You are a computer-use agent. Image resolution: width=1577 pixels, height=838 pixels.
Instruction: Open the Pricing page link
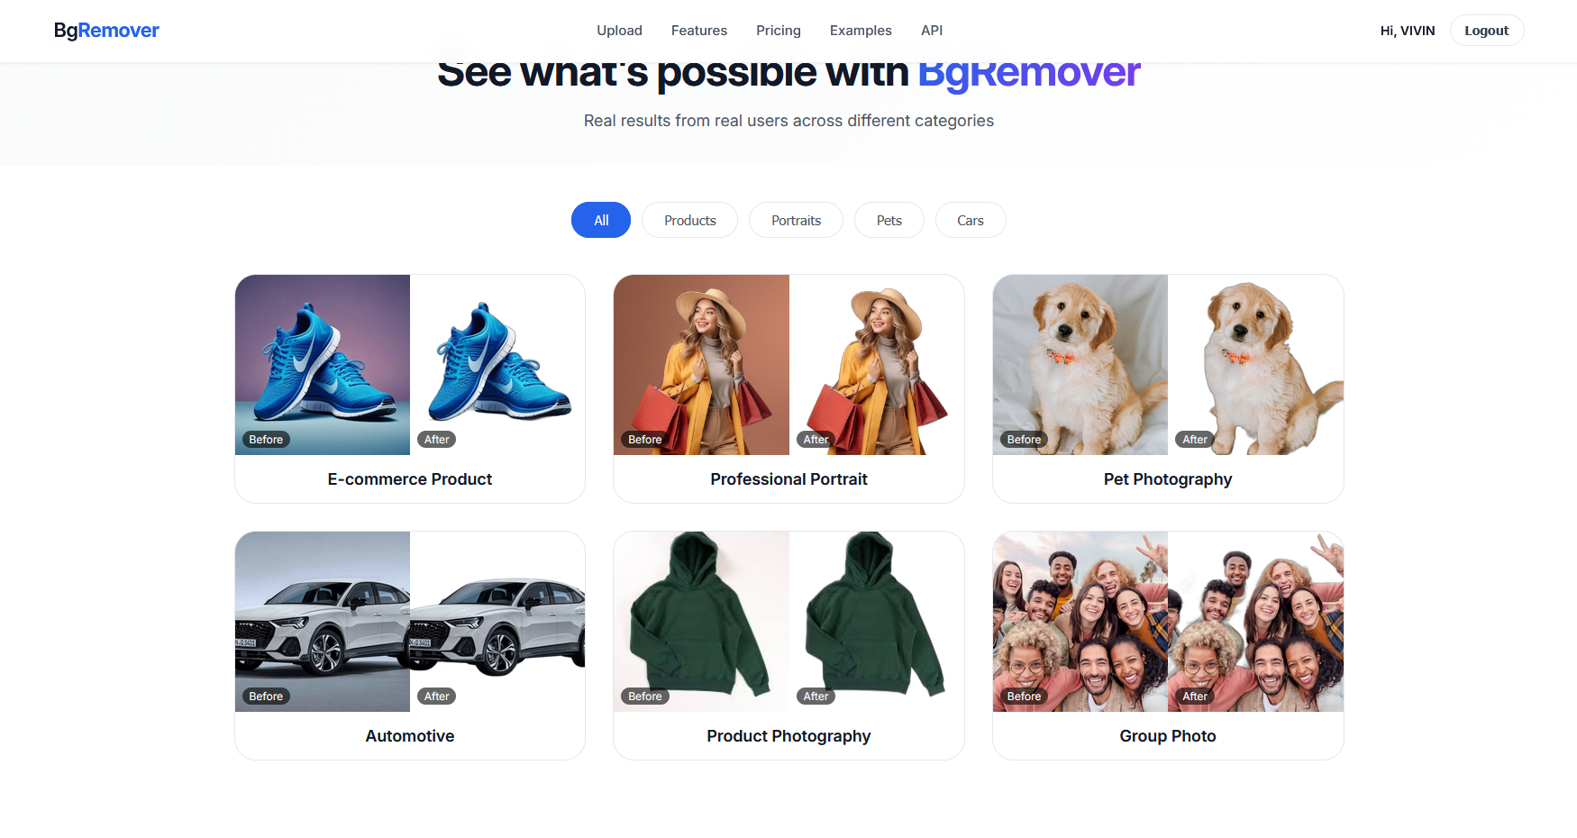[778, 31]
